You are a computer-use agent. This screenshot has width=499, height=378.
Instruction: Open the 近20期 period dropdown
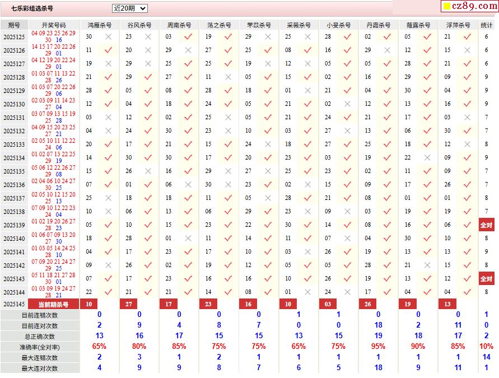click(129, 8)
